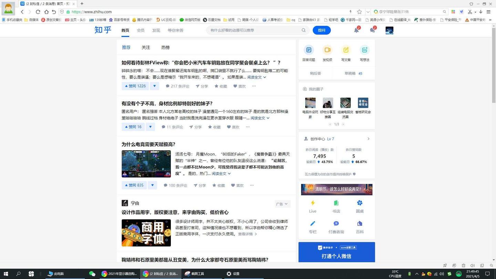Open 查看详情 on the 字由 ad

click(248, 234)
